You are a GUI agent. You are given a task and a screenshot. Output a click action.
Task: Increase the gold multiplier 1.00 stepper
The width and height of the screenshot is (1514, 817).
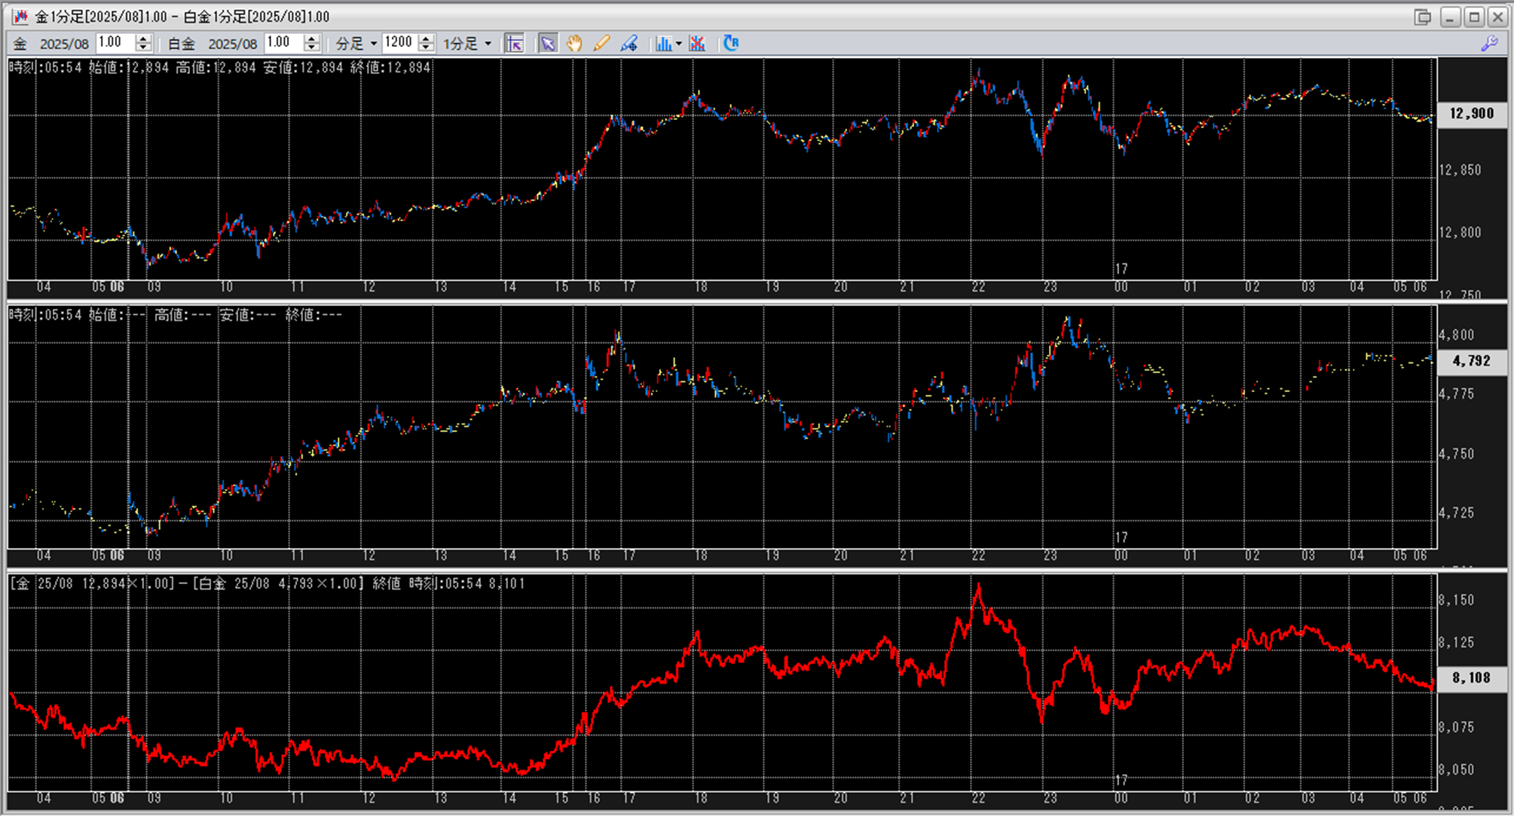pyautogui.click(x=144, y=39)
